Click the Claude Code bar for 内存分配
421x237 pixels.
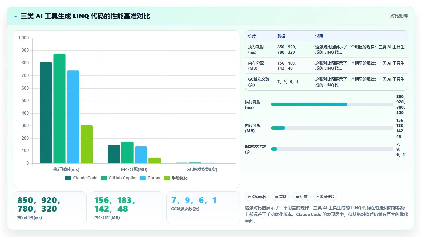pyautogui.click(x=114, y=154)
